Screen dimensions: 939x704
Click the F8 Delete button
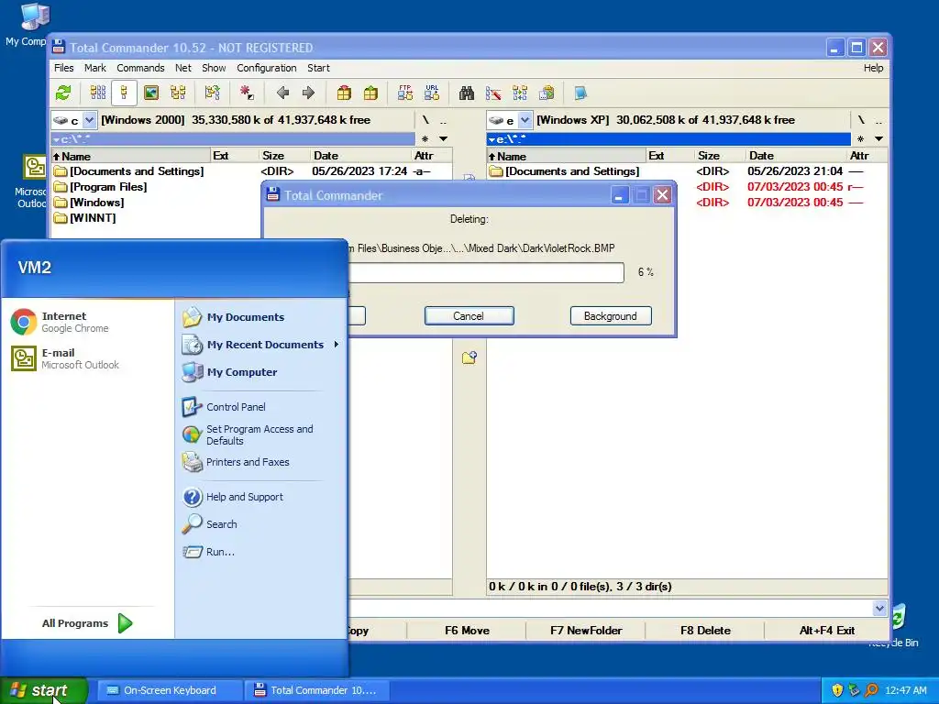(705, 631)
